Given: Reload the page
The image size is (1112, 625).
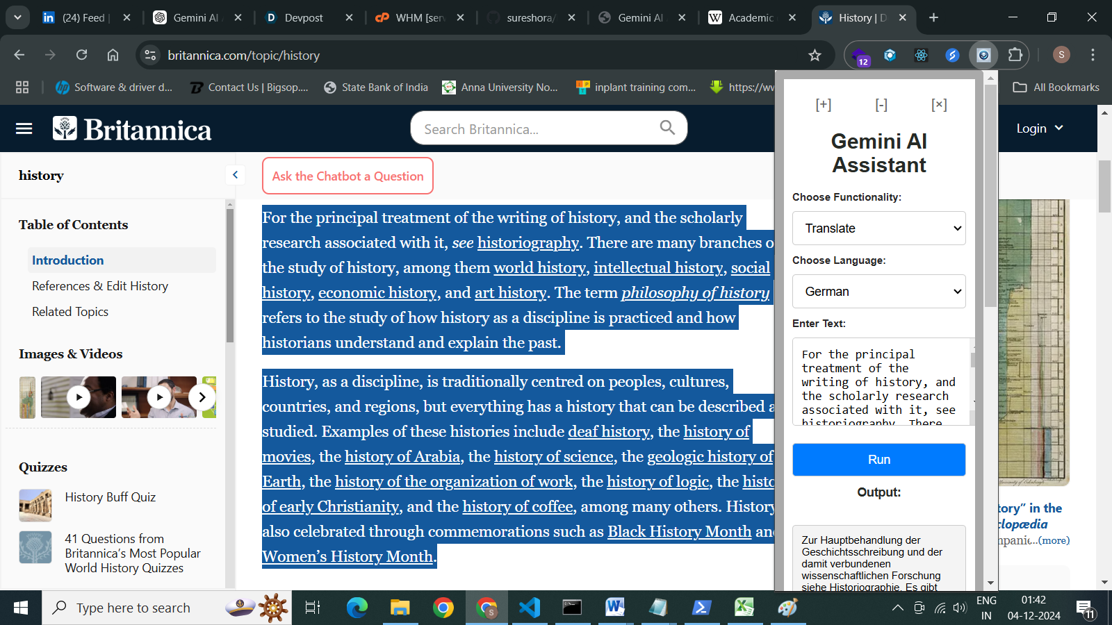Looking at the screenshot, I should pyautogui.click(x=81, y=55).
